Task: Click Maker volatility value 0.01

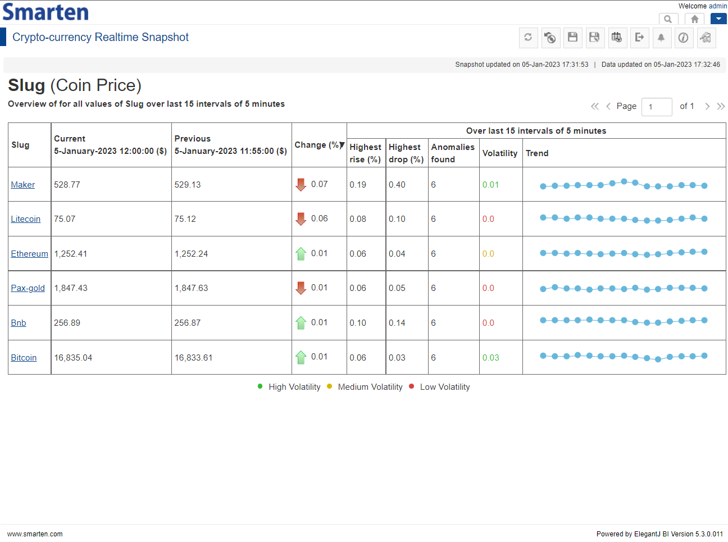Action: point(490,185)
